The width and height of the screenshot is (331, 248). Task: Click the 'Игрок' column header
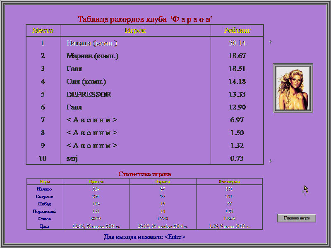(x=135, y=30)
